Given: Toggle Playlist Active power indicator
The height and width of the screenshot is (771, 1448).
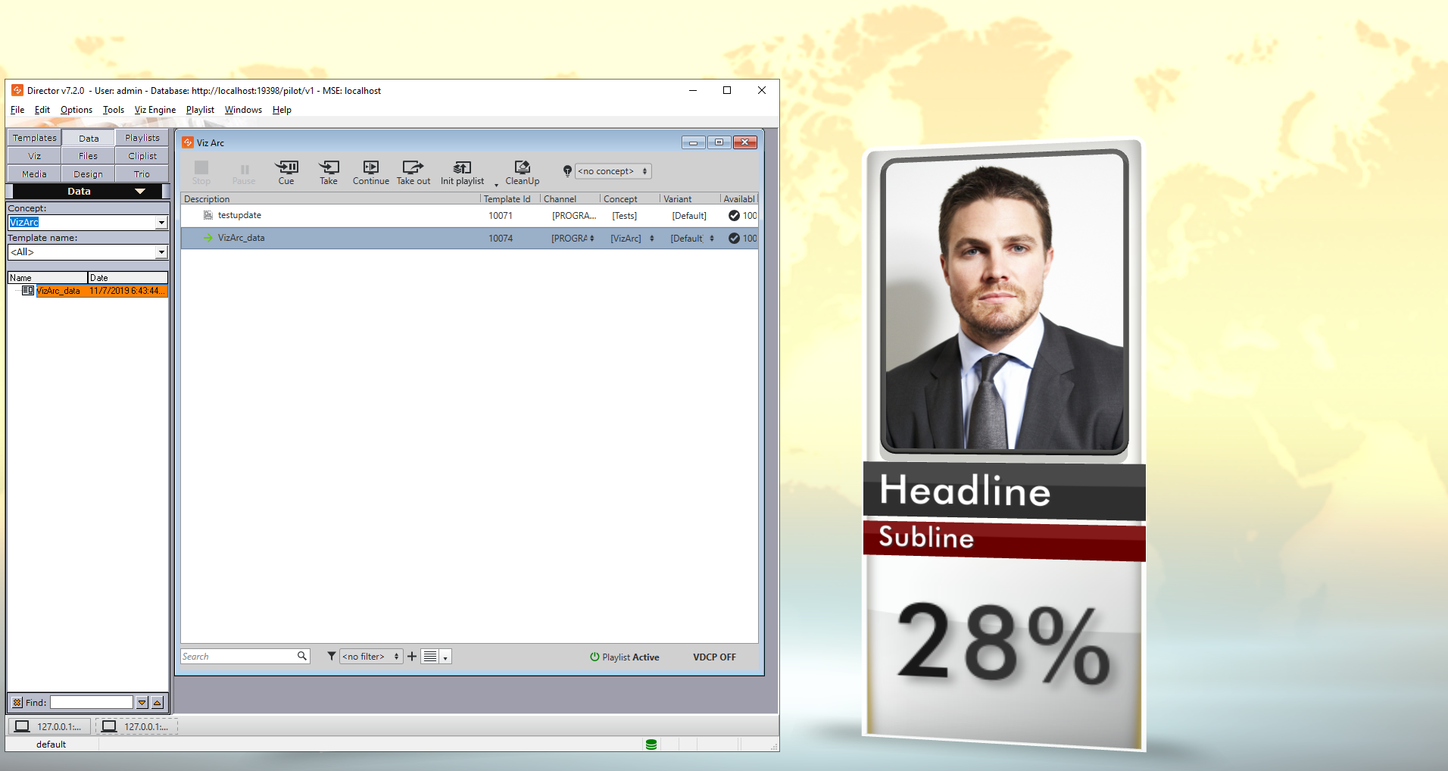Looking at the screenshot, I should [595, 657].
